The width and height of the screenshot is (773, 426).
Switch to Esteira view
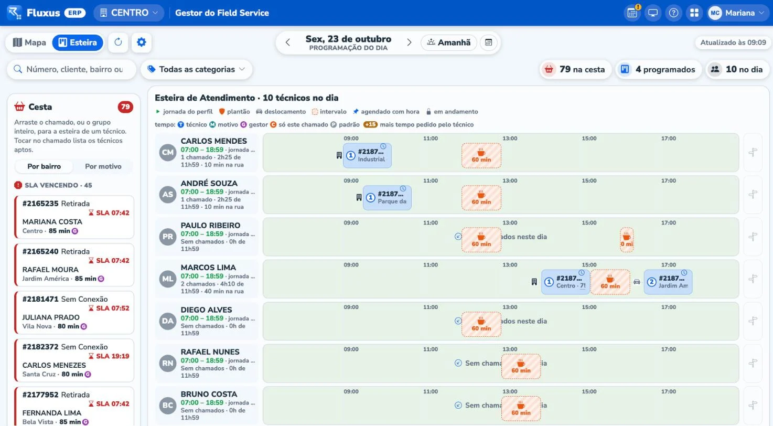coord(78,42)
